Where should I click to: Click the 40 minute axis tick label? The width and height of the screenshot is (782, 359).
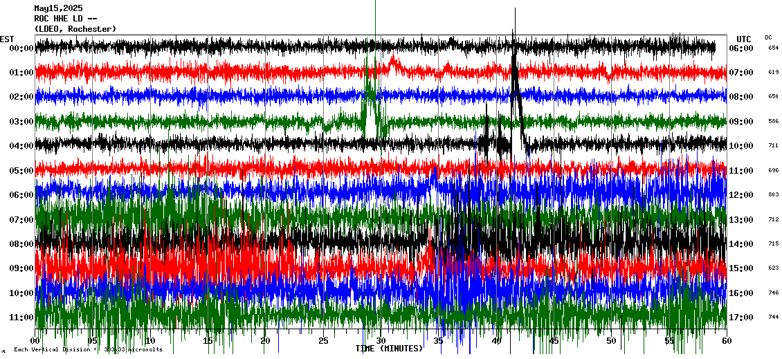click(x=496, y=341)
